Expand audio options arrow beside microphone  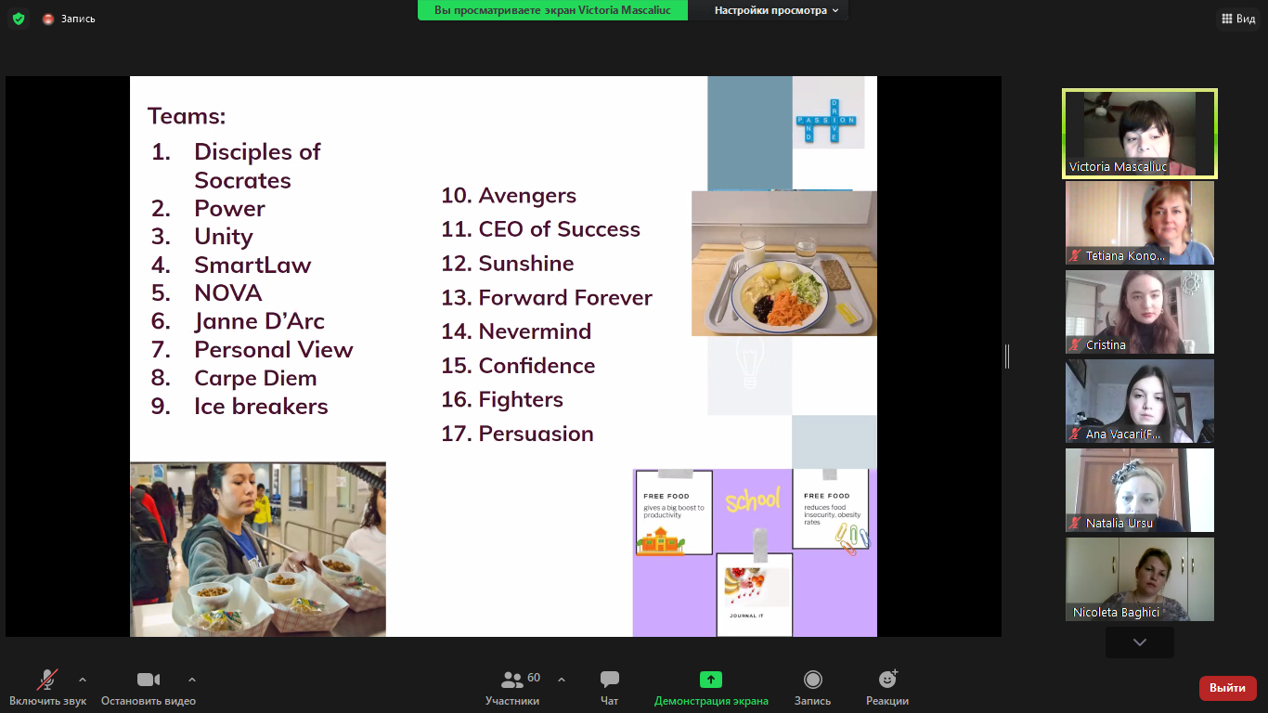pos(83,679)
